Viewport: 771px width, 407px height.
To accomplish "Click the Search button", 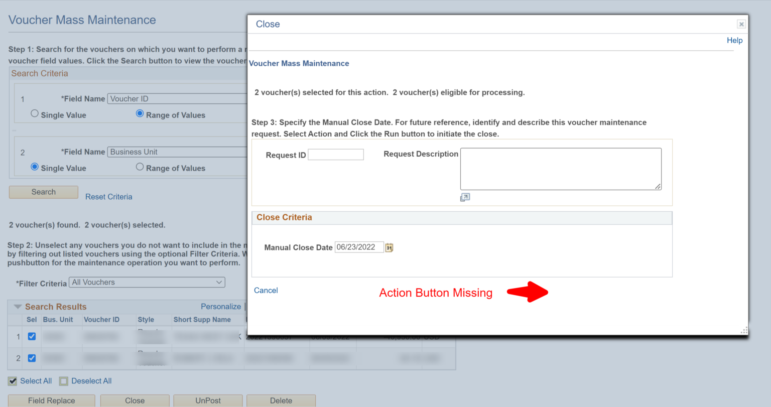I will [x=44, y=192].
